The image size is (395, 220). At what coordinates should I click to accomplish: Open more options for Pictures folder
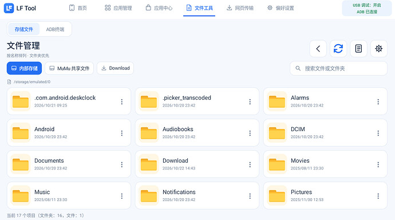(x=378, y=196)
